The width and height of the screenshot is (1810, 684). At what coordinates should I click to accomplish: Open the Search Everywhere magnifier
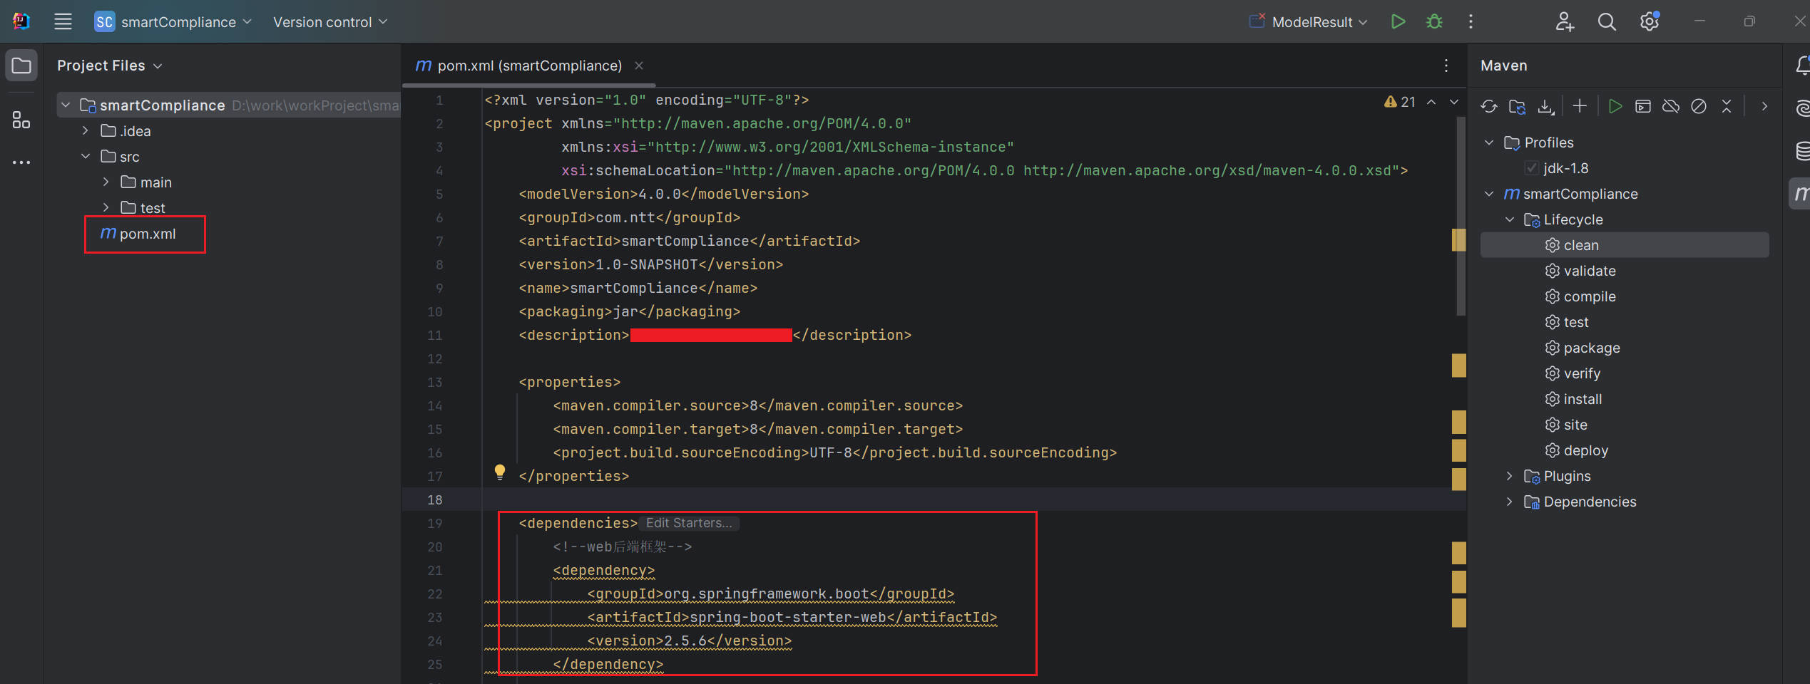tap(1607, 21)
